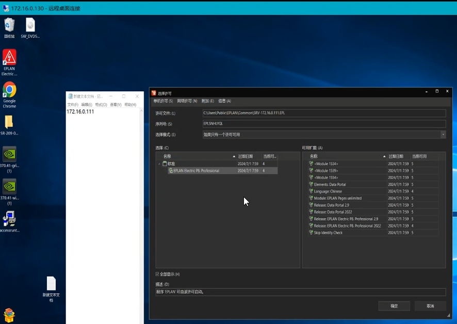Click the Skip Identity Check license icon
Viewport: 457px width, 324px height.
[x=311, y=233]
